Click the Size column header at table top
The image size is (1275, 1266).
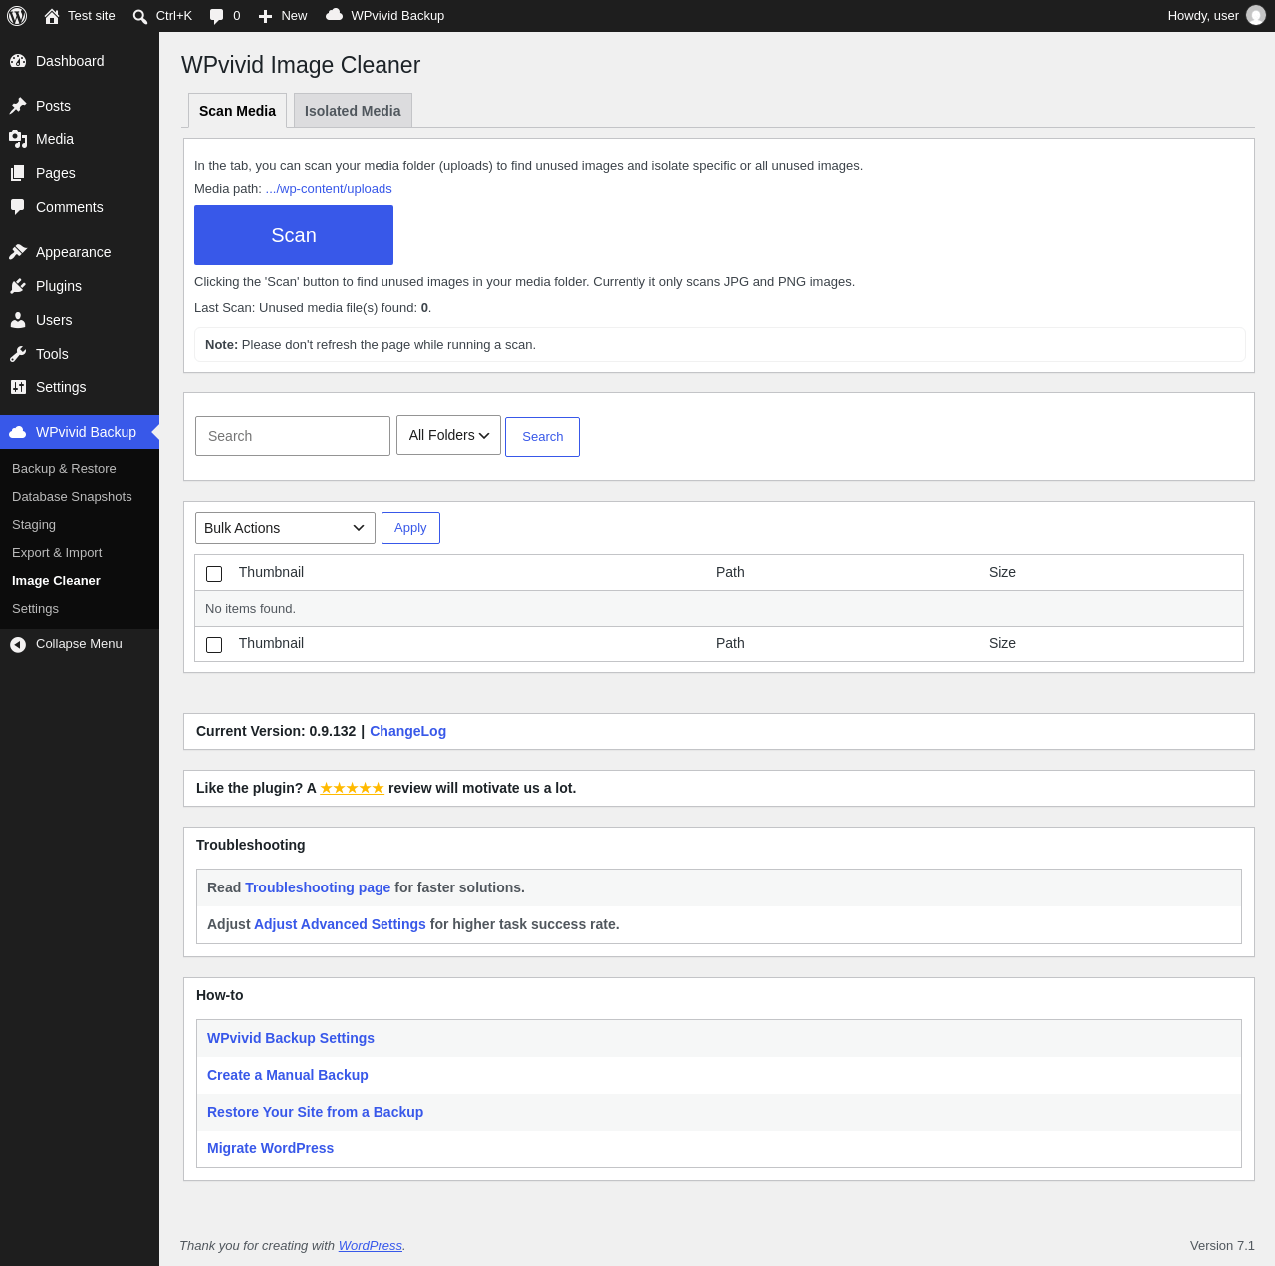[1002, 572]
